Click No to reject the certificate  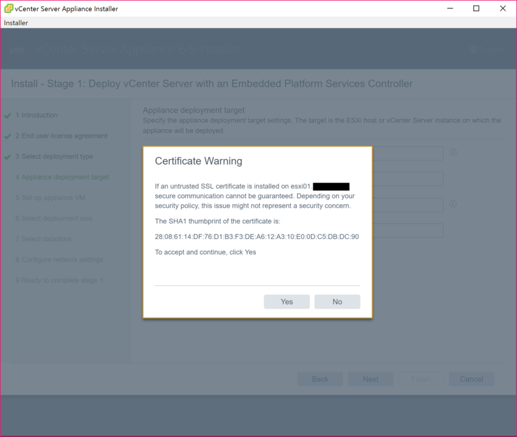337,301
